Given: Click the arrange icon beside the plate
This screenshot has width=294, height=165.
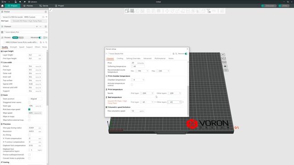Looking at the screenshot, I should [224, 62].
